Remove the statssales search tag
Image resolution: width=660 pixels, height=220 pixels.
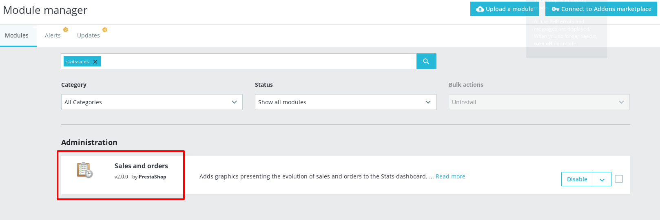point(95,62)
